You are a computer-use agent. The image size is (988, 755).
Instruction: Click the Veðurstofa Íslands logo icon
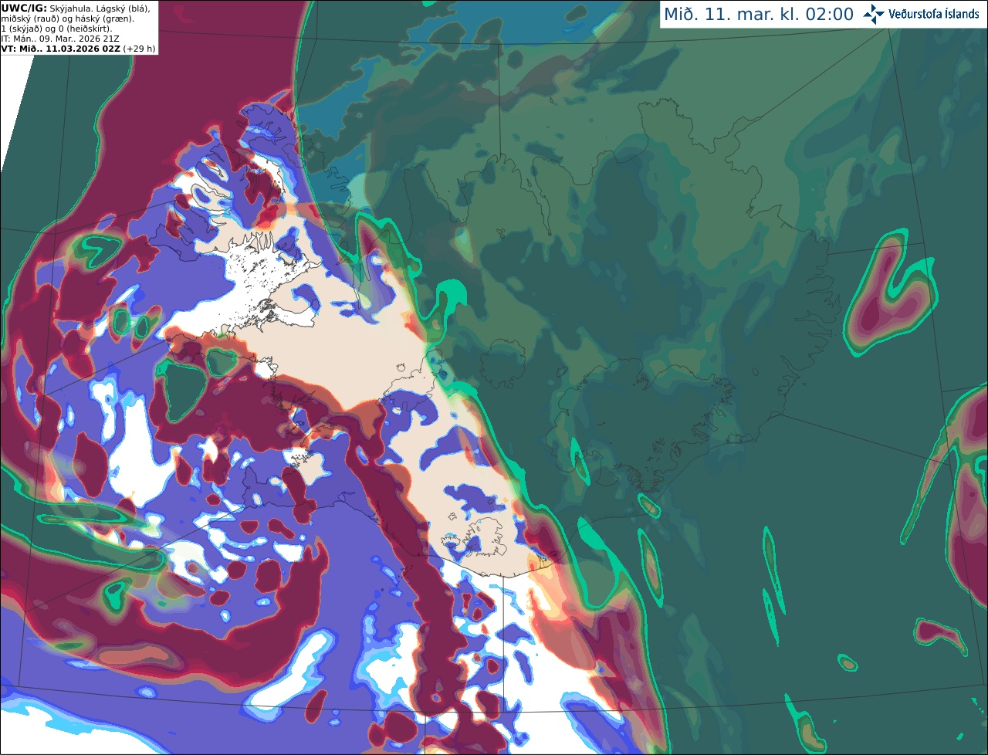pyautogui.click(x=874, y=14)
